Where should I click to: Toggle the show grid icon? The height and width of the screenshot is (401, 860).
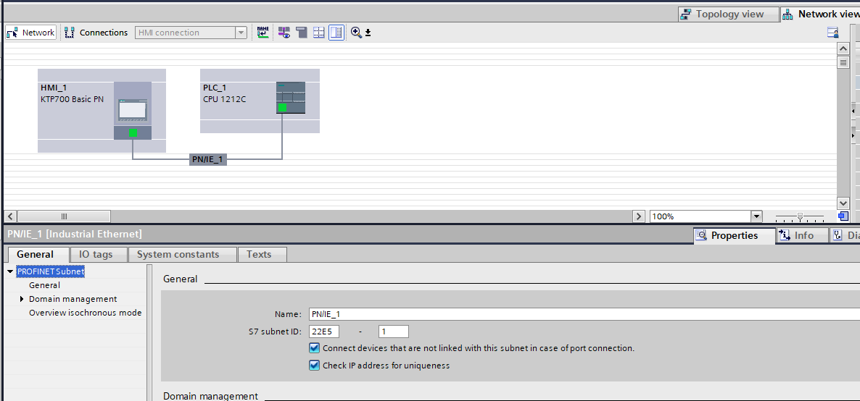pos(318,33)
